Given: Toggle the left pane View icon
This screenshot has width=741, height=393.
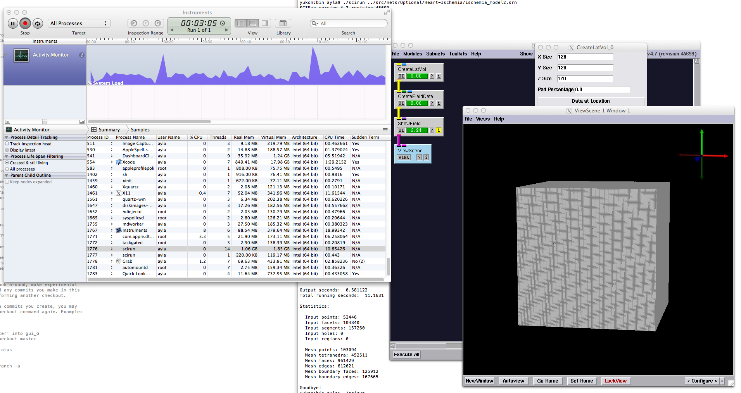Looking at the screenshot, I should [241, 23].
